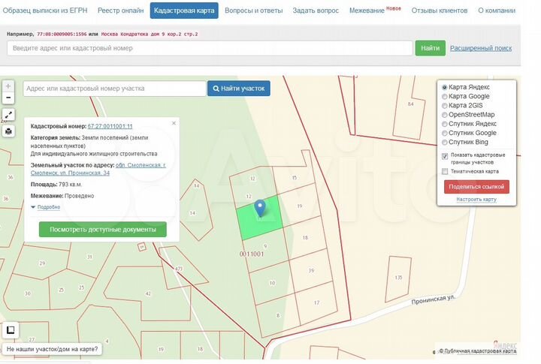
Task: Open Расширенный поиск options
Action: tap(481, 48)
